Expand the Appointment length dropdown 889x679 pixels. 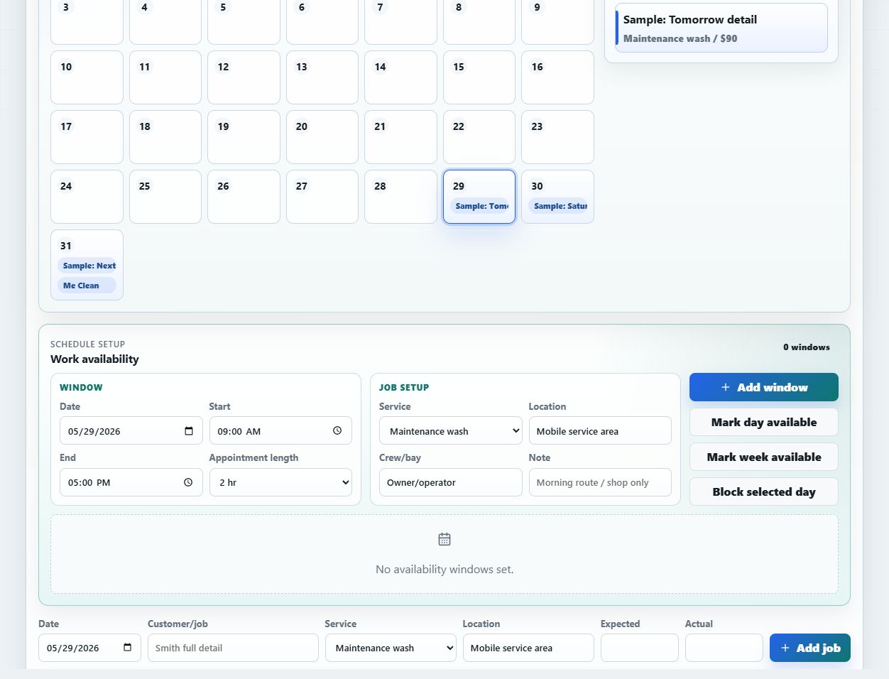[280, 482]
